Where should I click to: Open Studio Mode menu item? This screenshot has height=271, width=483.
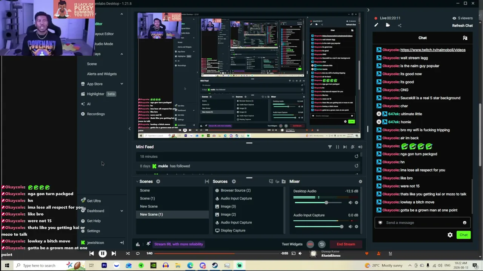click(x=103, y=44)
